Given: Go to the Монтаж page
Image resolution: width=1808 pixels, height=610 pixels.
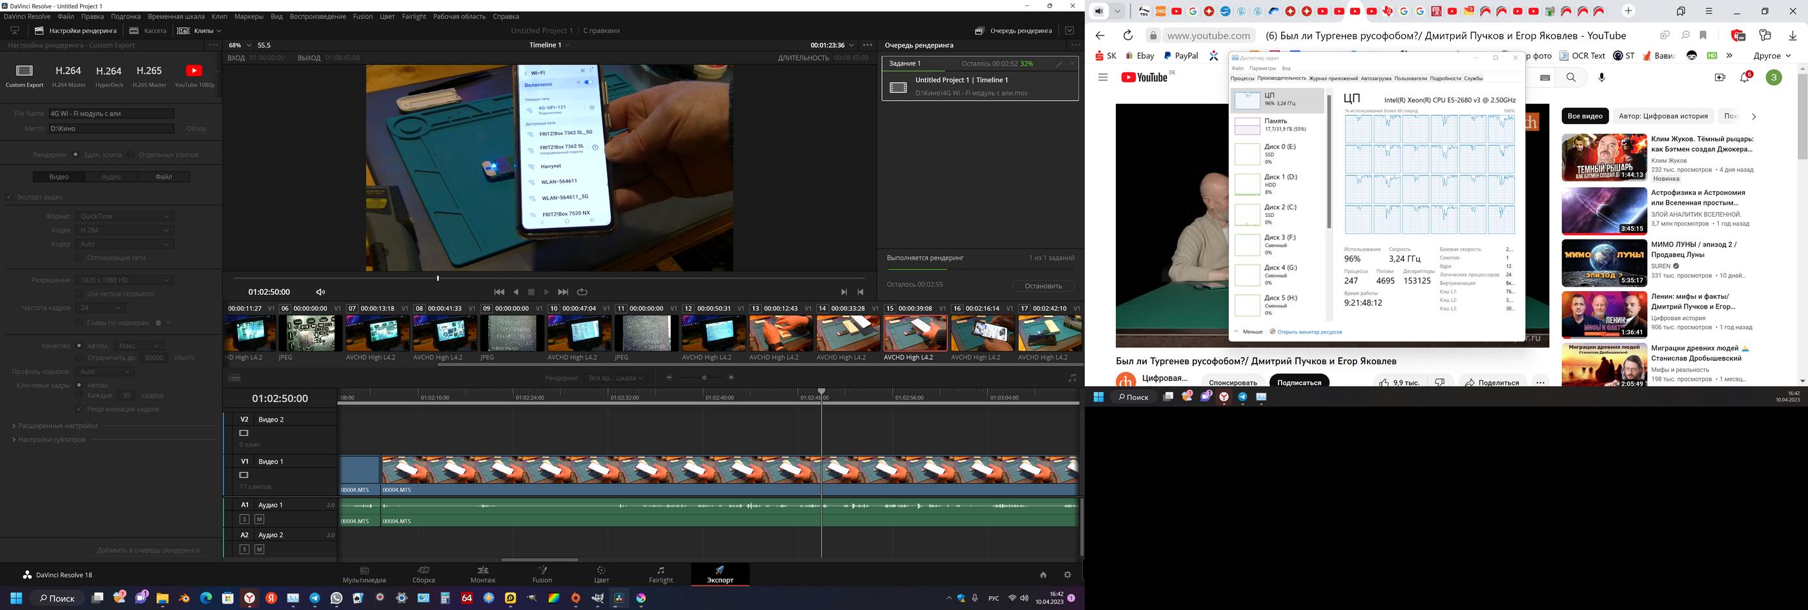Looking at the screenshot, I should pos(483,574).
